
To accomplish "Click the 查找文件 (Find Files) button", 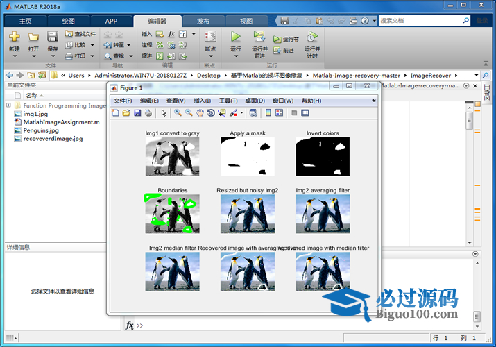I will click(x=81, y=33).
